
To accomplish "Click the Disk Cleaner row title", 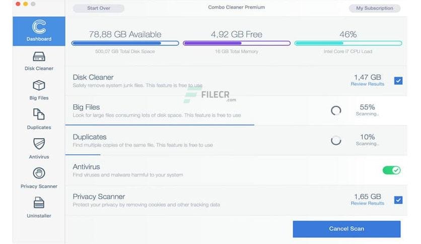I will [93, 78].
